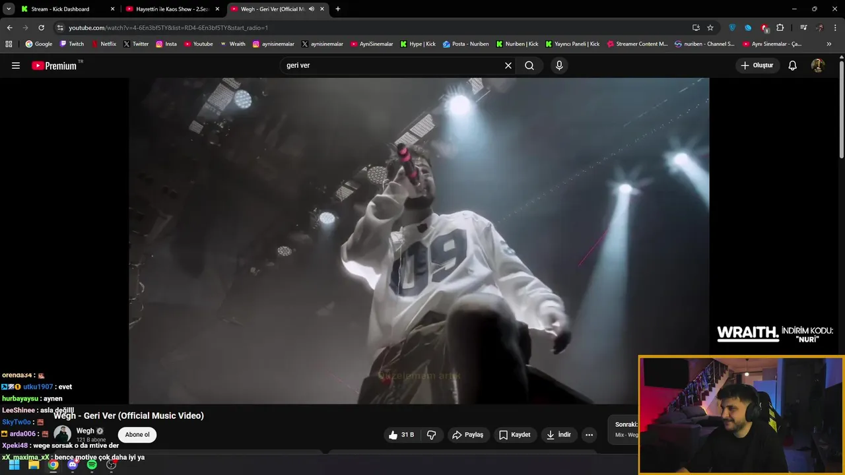Open Wegh channel avatar
This screenshot has width=845, height=475.
click(x=62, y=435)
